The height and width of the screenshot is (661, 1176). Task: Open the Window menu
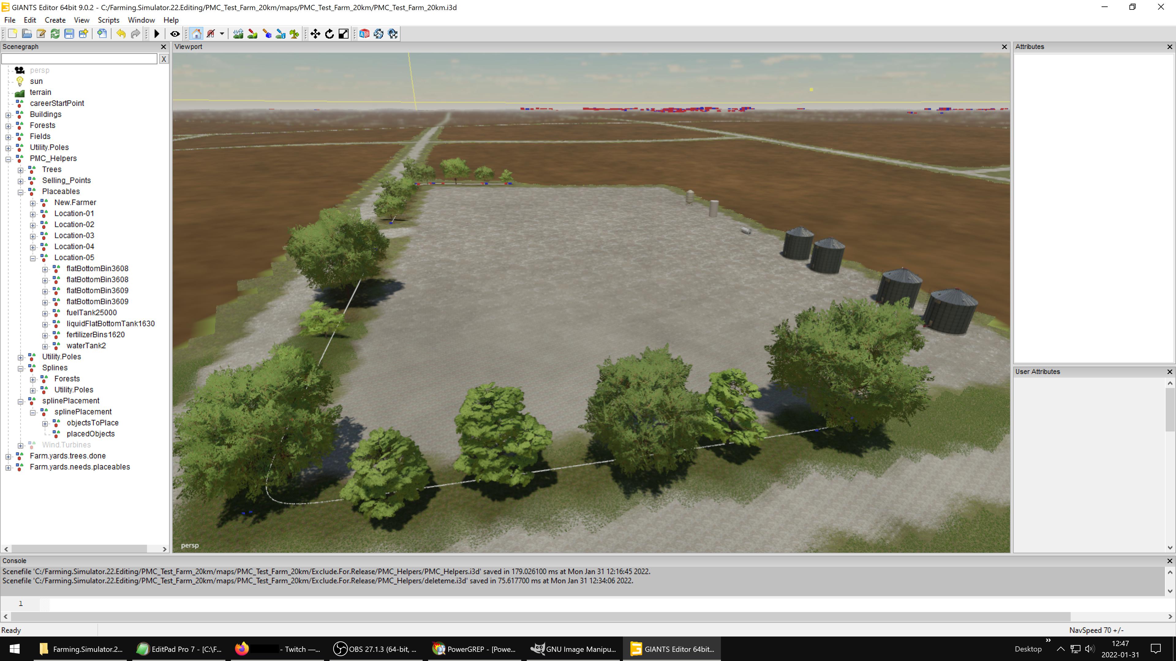coord(141,20)
